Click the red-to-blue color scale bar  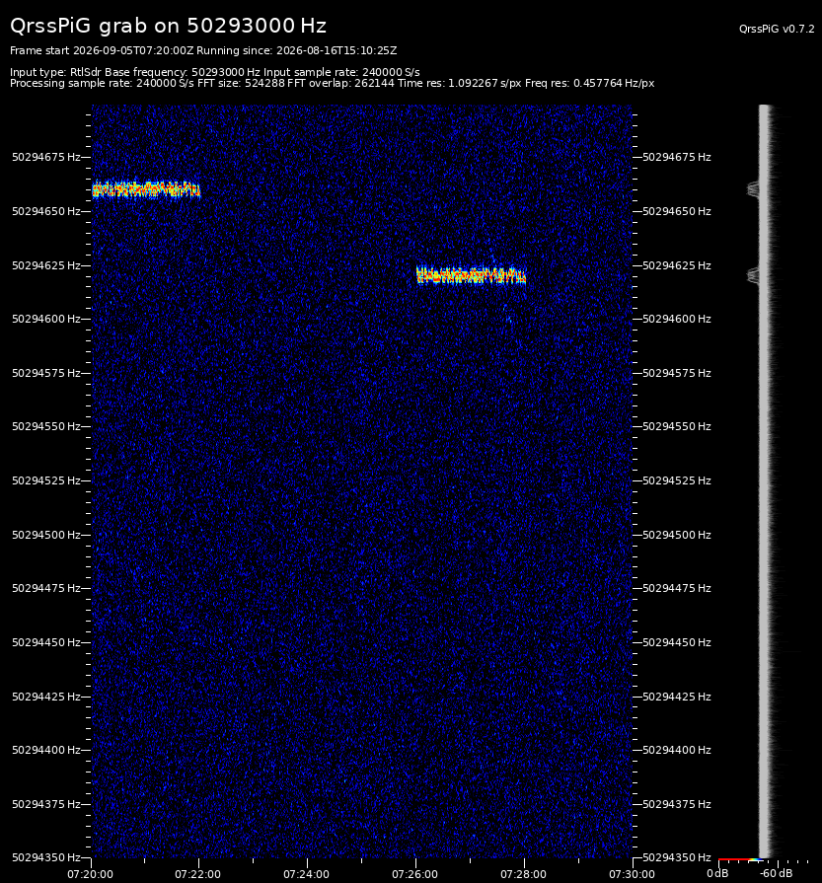740,859
